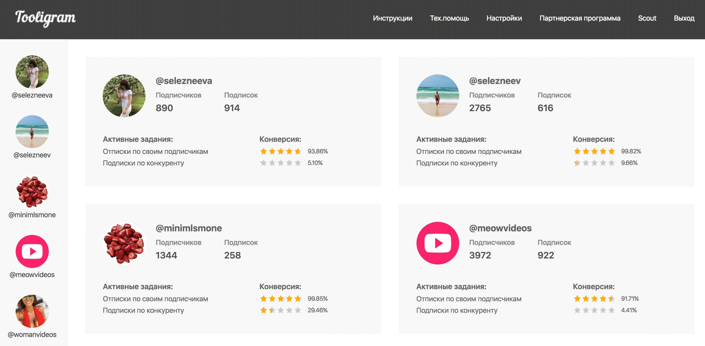Select @selezneeva avatar in sidebar
Viewport: 705px width, 346px height.
click(x=32, y=72)
